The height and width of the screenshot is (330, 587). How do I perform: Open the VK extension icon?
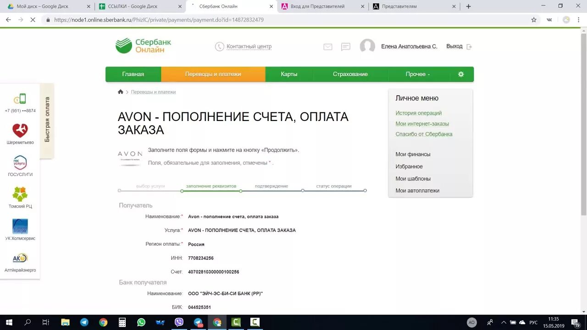pyautogui.click(x=549, y=20)
